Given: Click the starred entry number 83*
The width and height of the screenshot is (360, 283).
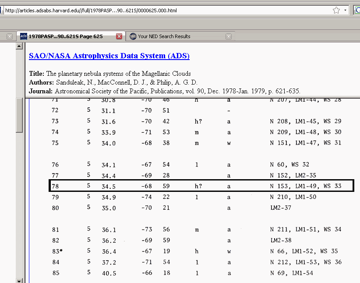Looking at the screenshot, I should coord(56,251).
